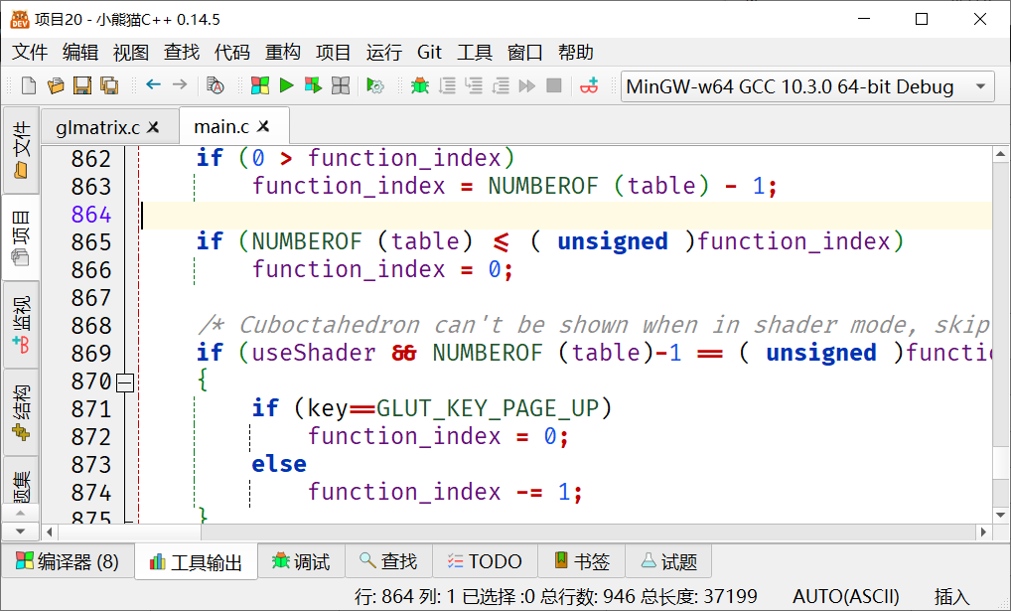This screenshot has width=1011, height=611.
Task: Close the glmatrix.c tab
Action: click(154, 127)
